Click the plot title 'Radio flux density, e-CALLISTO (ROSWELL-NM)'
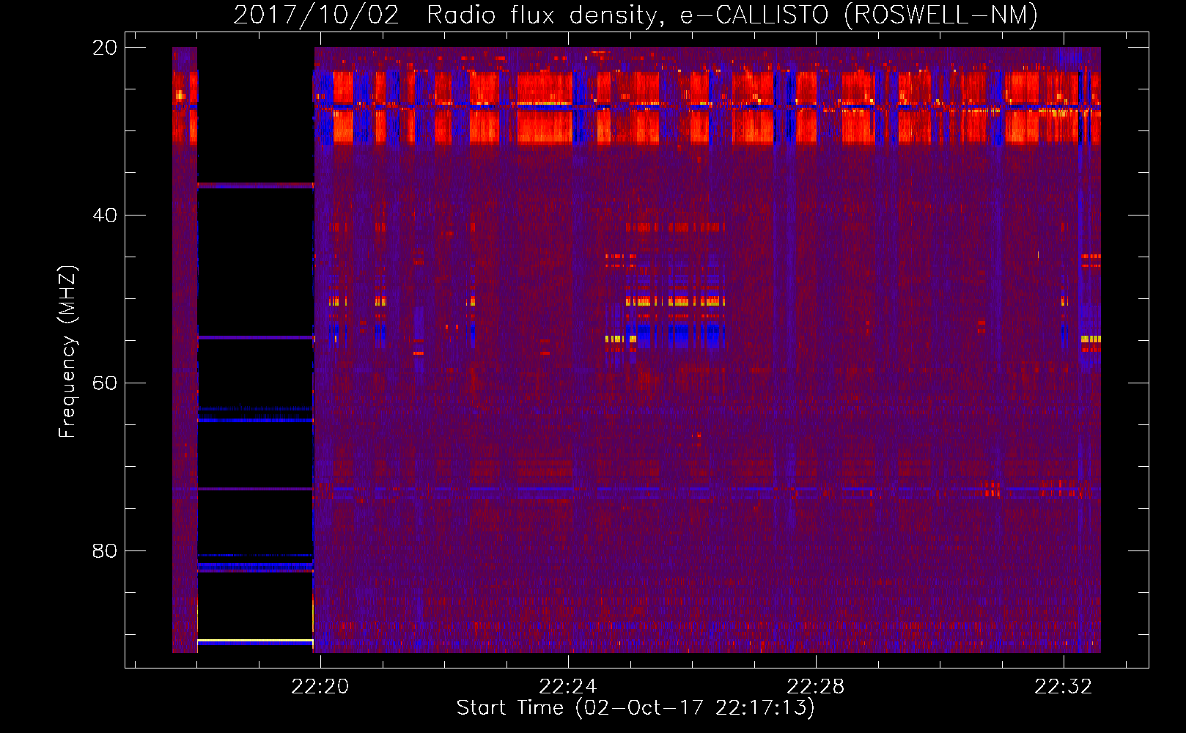This screenshot has width=1186, height=733. [732, 15]
